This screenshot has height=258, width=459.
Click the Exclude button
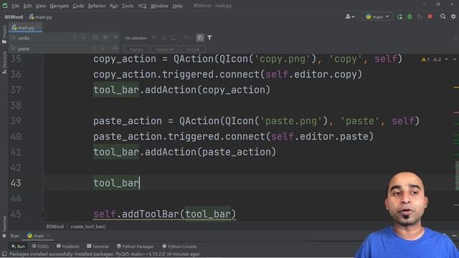click(x=193, y=49)
